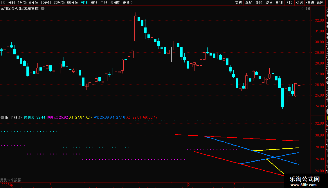
Task: Open F10 company information
Action: point(289,3)
